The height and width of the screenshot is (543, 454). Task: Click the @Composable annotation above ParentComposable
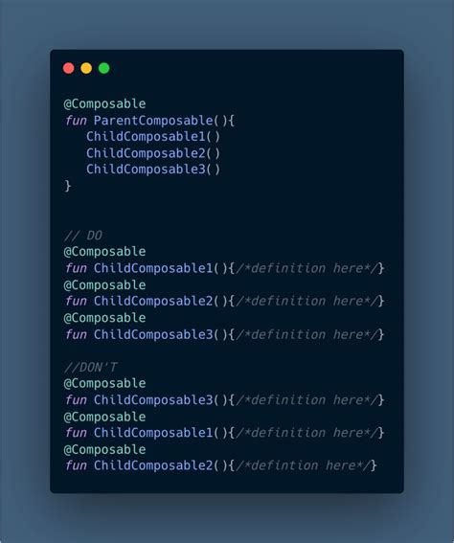(x=104, y=103)
